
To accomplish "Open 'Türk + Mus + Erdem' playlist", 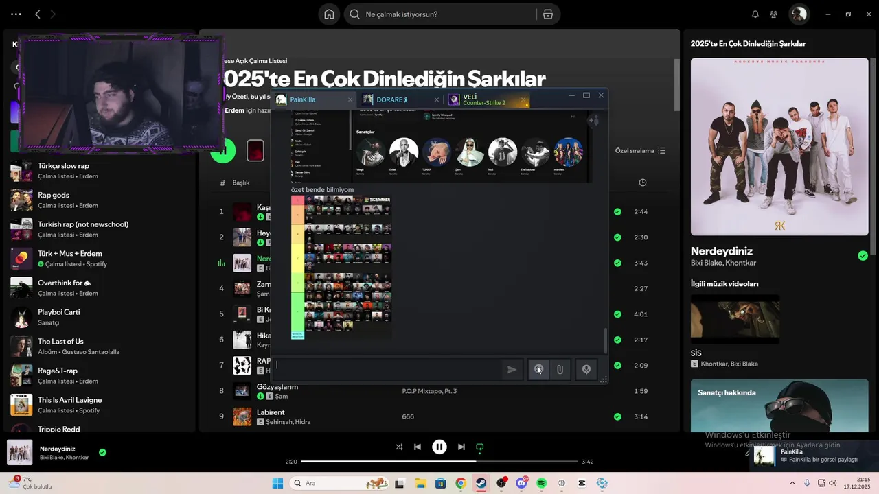I will (101, 259).
